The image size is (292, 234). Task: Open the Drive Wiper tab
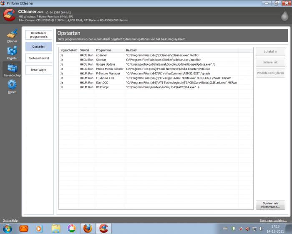pos(39,70)
